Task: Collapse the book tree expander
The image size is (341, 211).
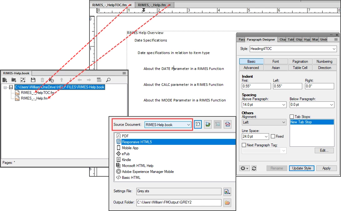Action: pos(5,87)
